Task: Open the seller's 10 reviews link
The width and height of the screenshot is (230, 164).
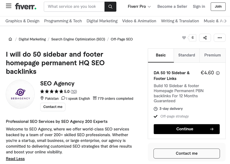Action: 74,91
